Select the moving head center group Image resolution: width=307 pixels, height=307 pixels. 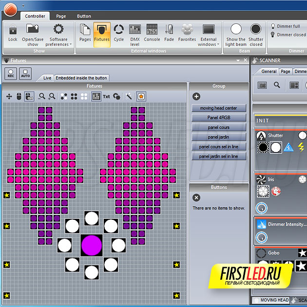click(219, 108)
